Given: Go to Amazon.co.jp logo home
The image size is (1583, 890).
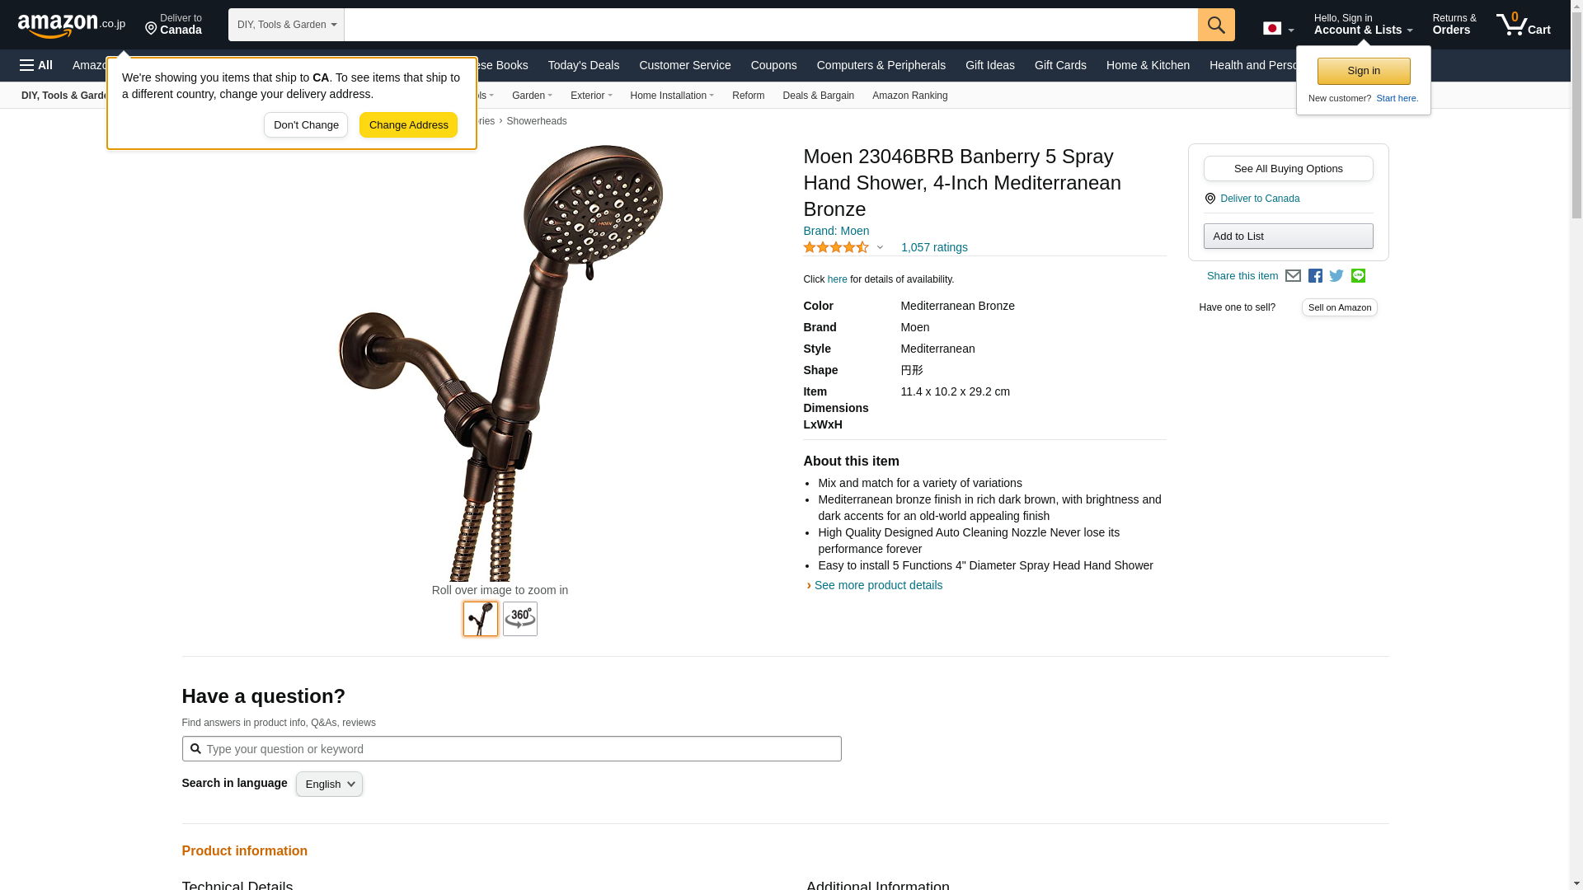Looking at the screenshot, I should [x=72, y=25].
